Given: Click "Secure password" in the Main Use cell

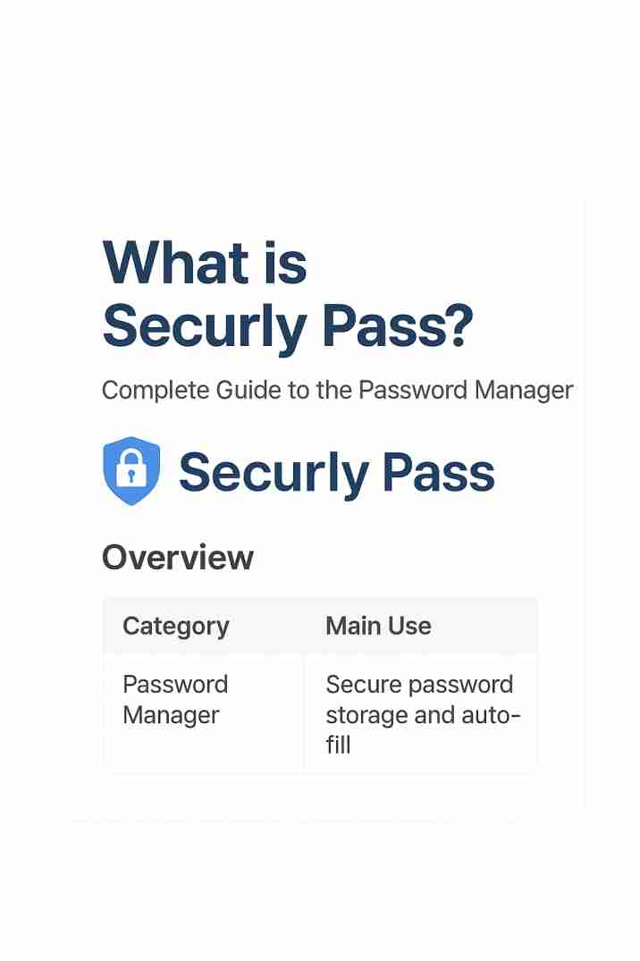Looking at the screenshot, I should (x=419, y=685).
